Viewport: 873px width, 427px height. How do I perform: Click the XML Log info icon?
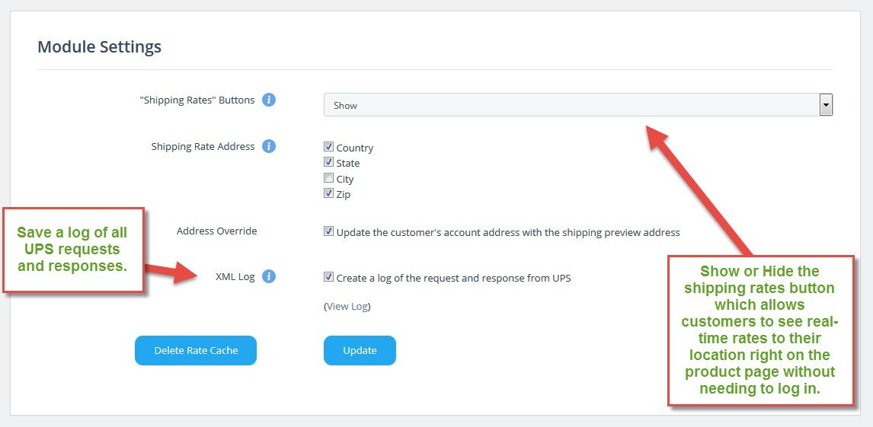[x=269, y=276]
